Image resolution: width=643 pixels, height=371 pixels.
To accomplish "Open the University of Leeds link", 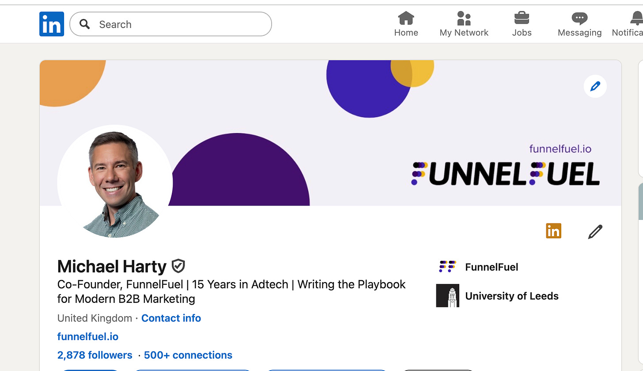I will (x=512, y=296).
